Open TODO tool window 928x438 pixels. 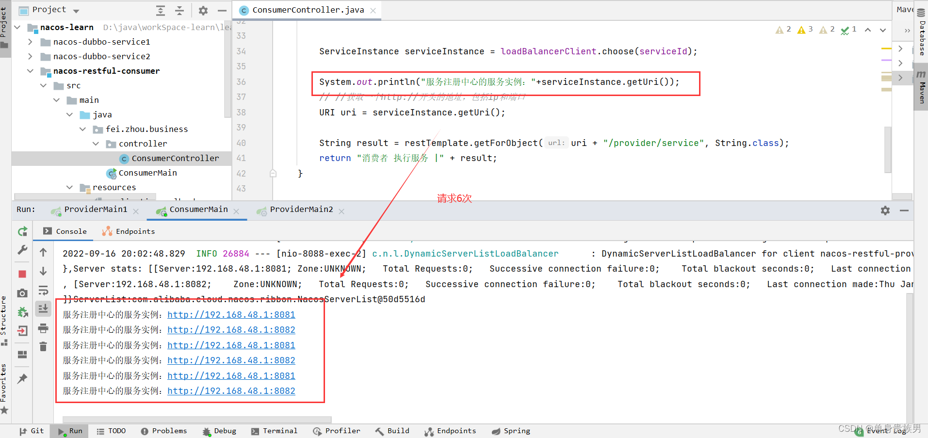(x=112, y=431)
